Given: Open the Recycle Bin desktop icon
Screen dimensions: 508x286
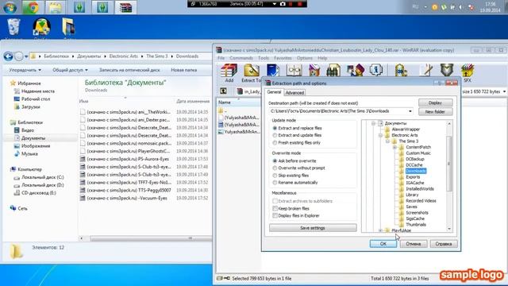Looking at the screenshot, I should 13,27.
